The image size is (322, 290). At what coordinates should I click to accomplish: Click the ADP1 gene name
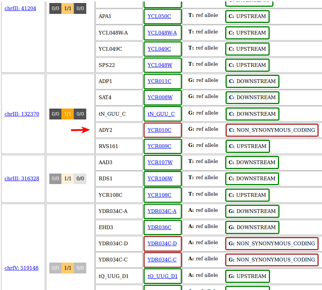105,81
